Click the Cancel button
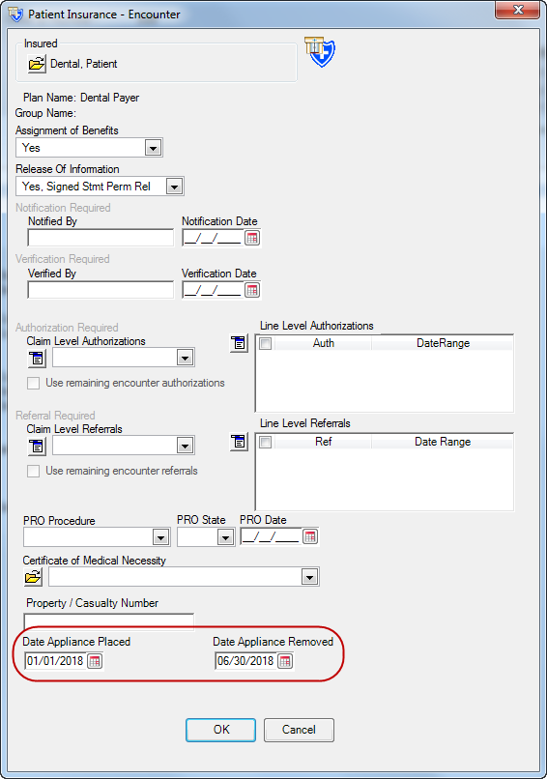547x779 pixels. 299,730
